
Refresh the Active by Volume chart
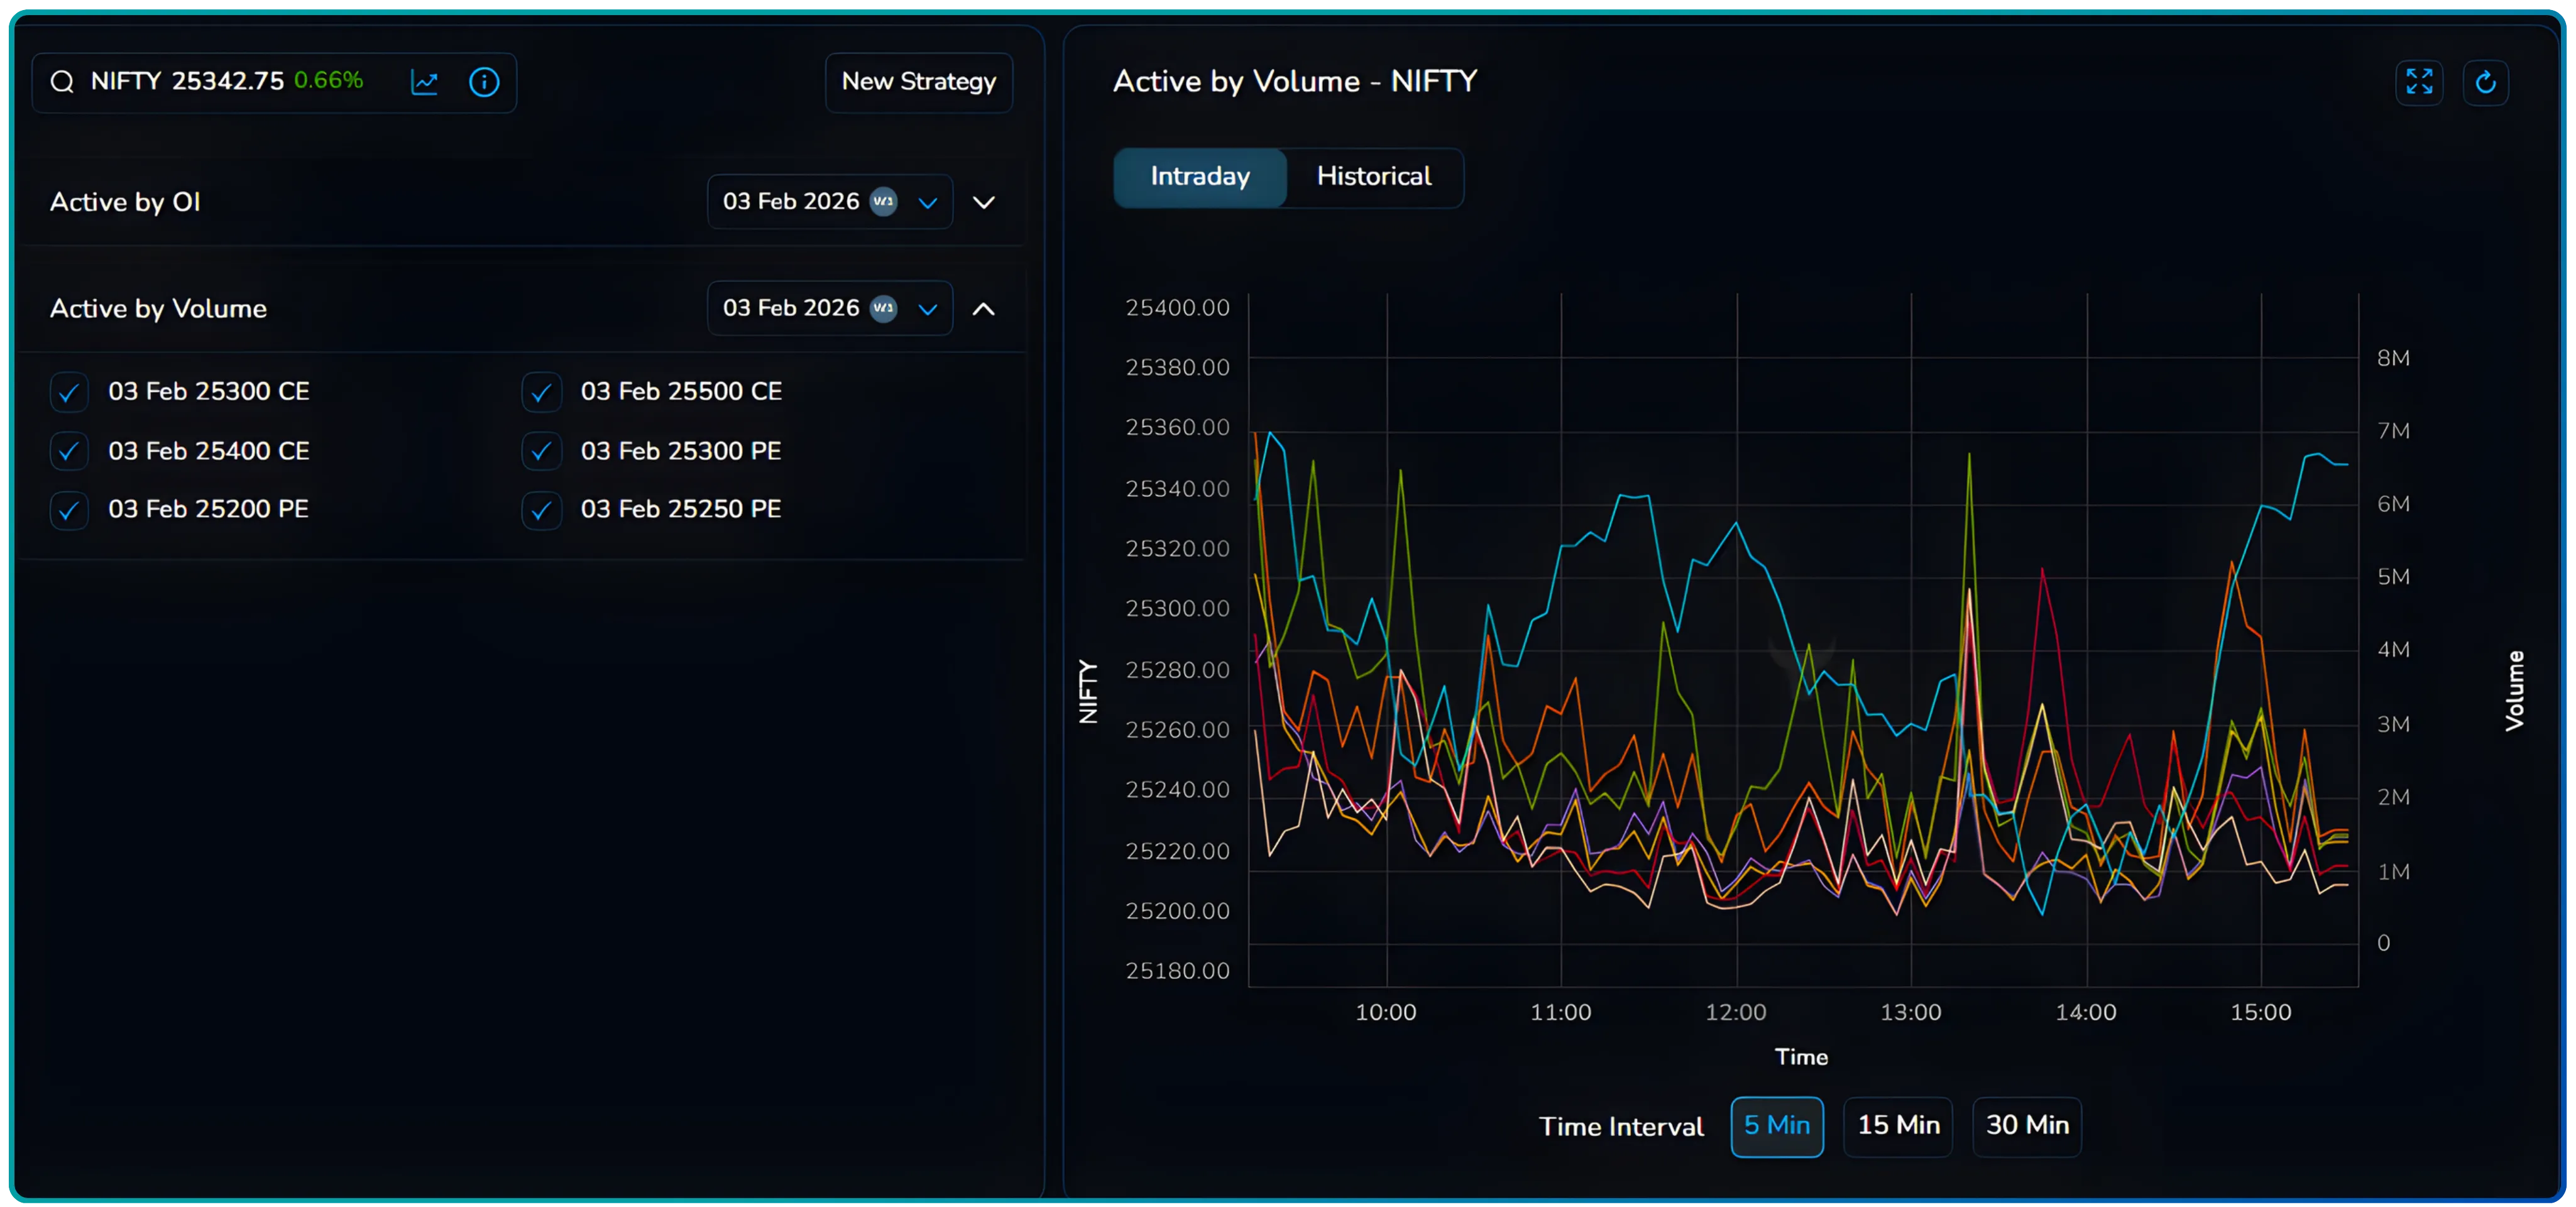[2488, 82]
